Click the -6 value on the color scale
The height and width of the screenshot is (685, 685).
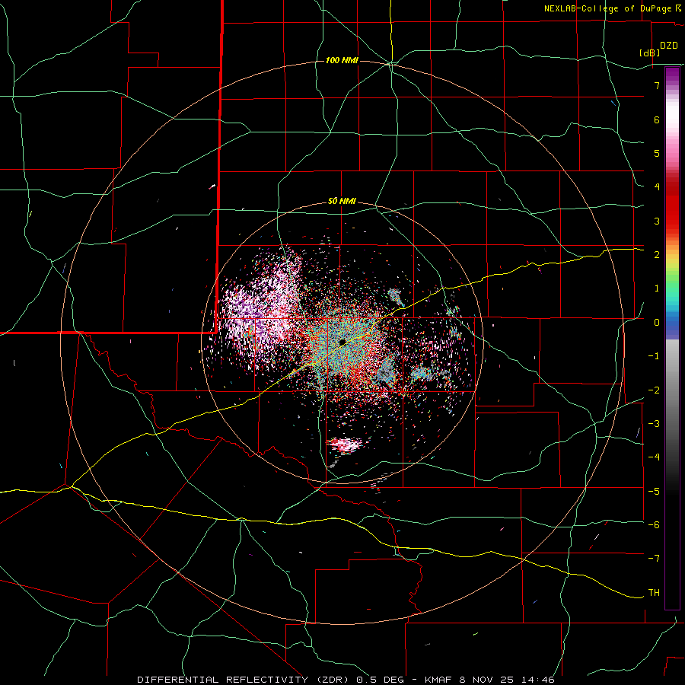(x=654, y=525)
